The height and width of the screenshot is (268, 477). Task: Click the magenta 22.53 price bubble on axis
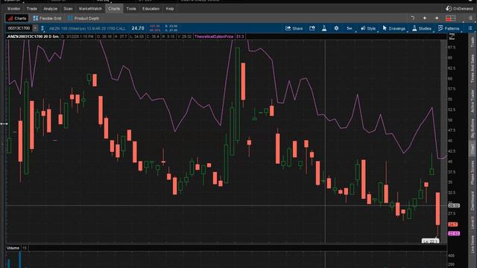pyautogui.click(x=454, y=234)
